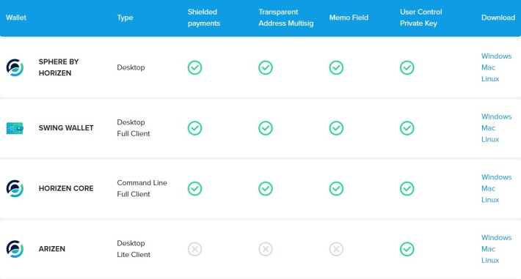Select the ARIZEN wallet name
521x279 pixels.
52,249
